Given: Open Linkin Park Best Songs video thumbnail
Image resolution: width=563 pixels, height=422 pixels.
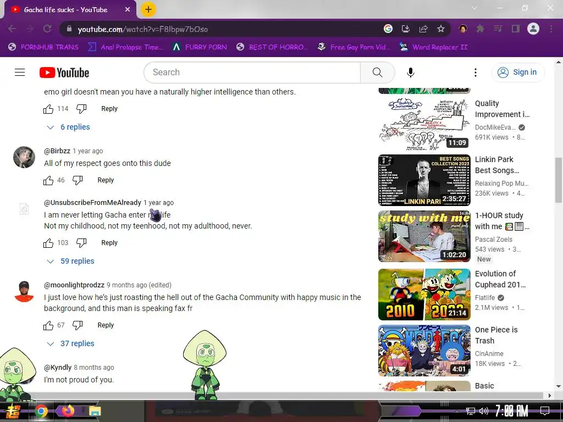Looking at the screenshot, I should (x=424, y=180).
